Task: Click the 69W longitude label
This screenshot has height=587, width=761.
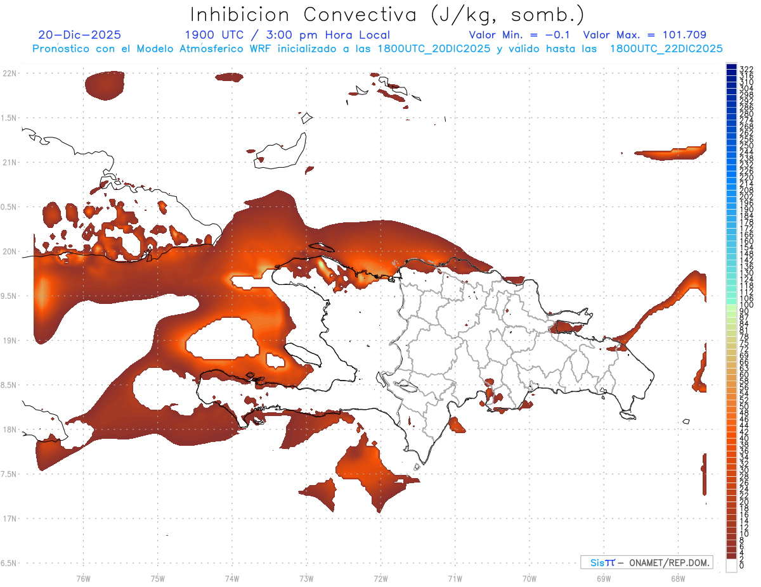Action: click(604, 578)
